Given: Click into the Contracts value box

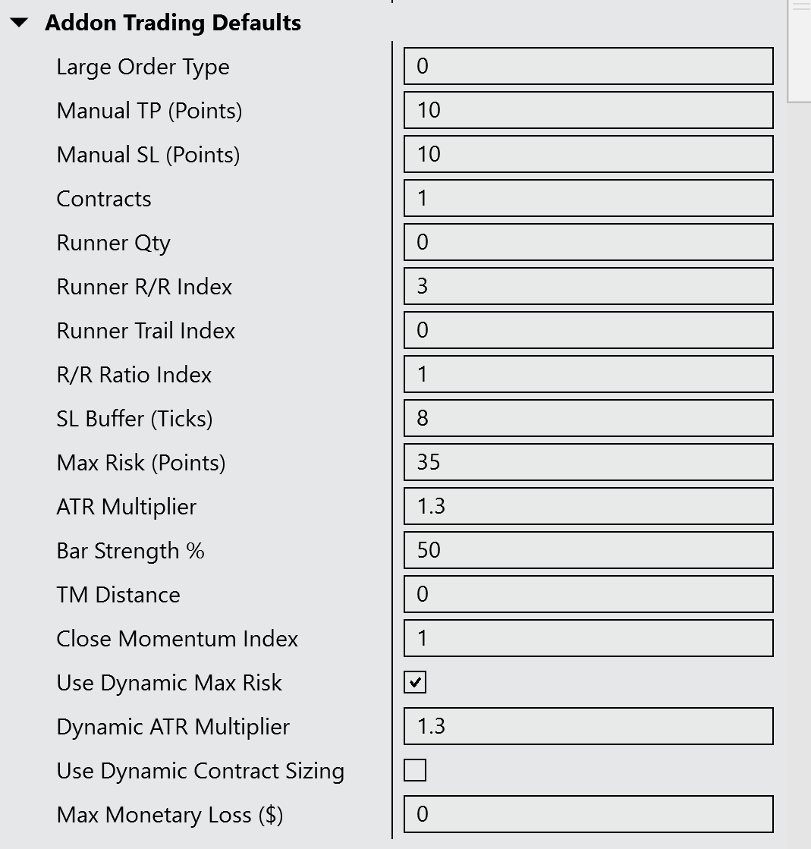Looking at the screenshot, I should (588, 199).
